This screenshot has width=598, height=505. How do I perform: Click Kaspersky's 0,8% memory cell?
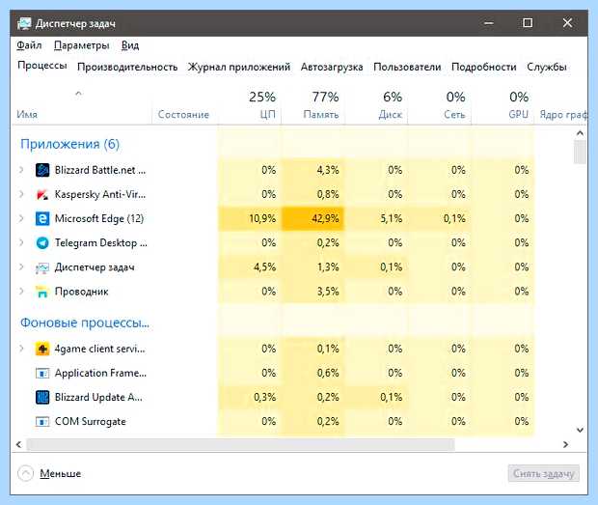(313, 194)
